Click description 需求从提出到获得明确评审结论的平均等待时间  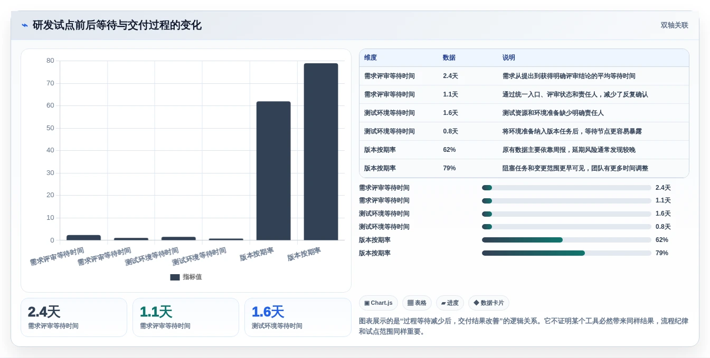(x=569, y=76)
